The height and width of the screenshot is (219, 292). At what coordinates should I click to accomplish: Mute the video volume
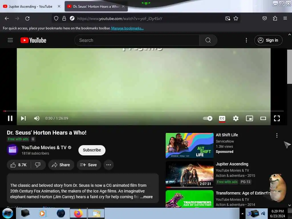click(x=37, y=118)
